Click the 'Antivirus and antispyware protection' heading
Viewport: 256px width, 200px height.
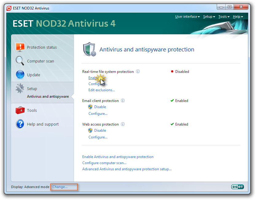click(147, 50)
